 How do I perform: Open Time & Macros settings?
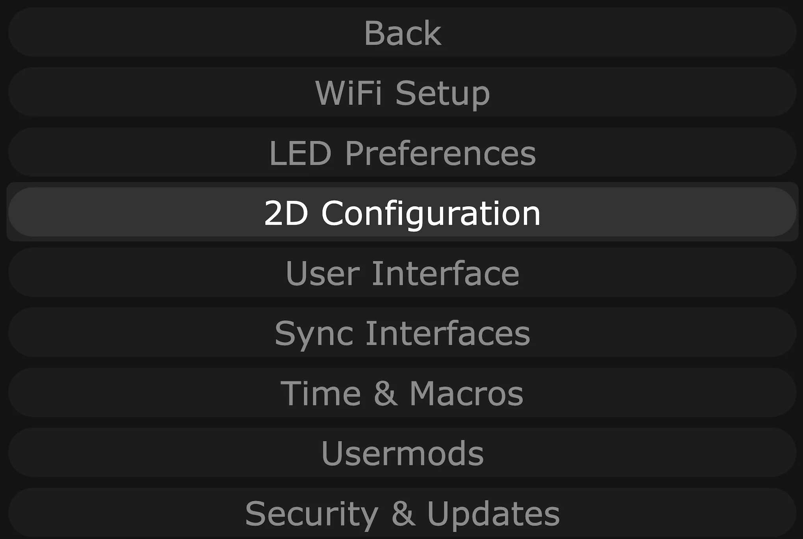coord(402,393)
